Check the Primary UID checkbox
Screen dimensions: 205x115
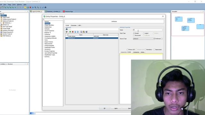coord(127,50)
